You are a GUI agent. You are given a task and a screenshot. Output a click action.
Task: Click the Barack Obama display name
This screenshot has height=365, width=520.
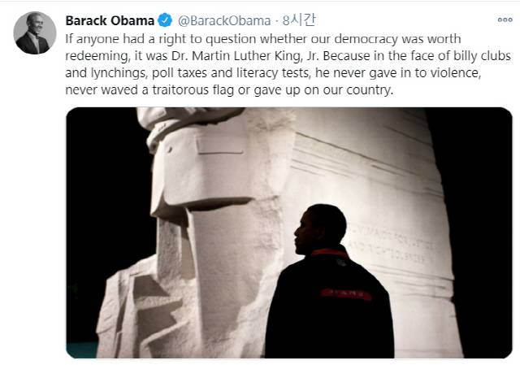click(x=110, y=20)
